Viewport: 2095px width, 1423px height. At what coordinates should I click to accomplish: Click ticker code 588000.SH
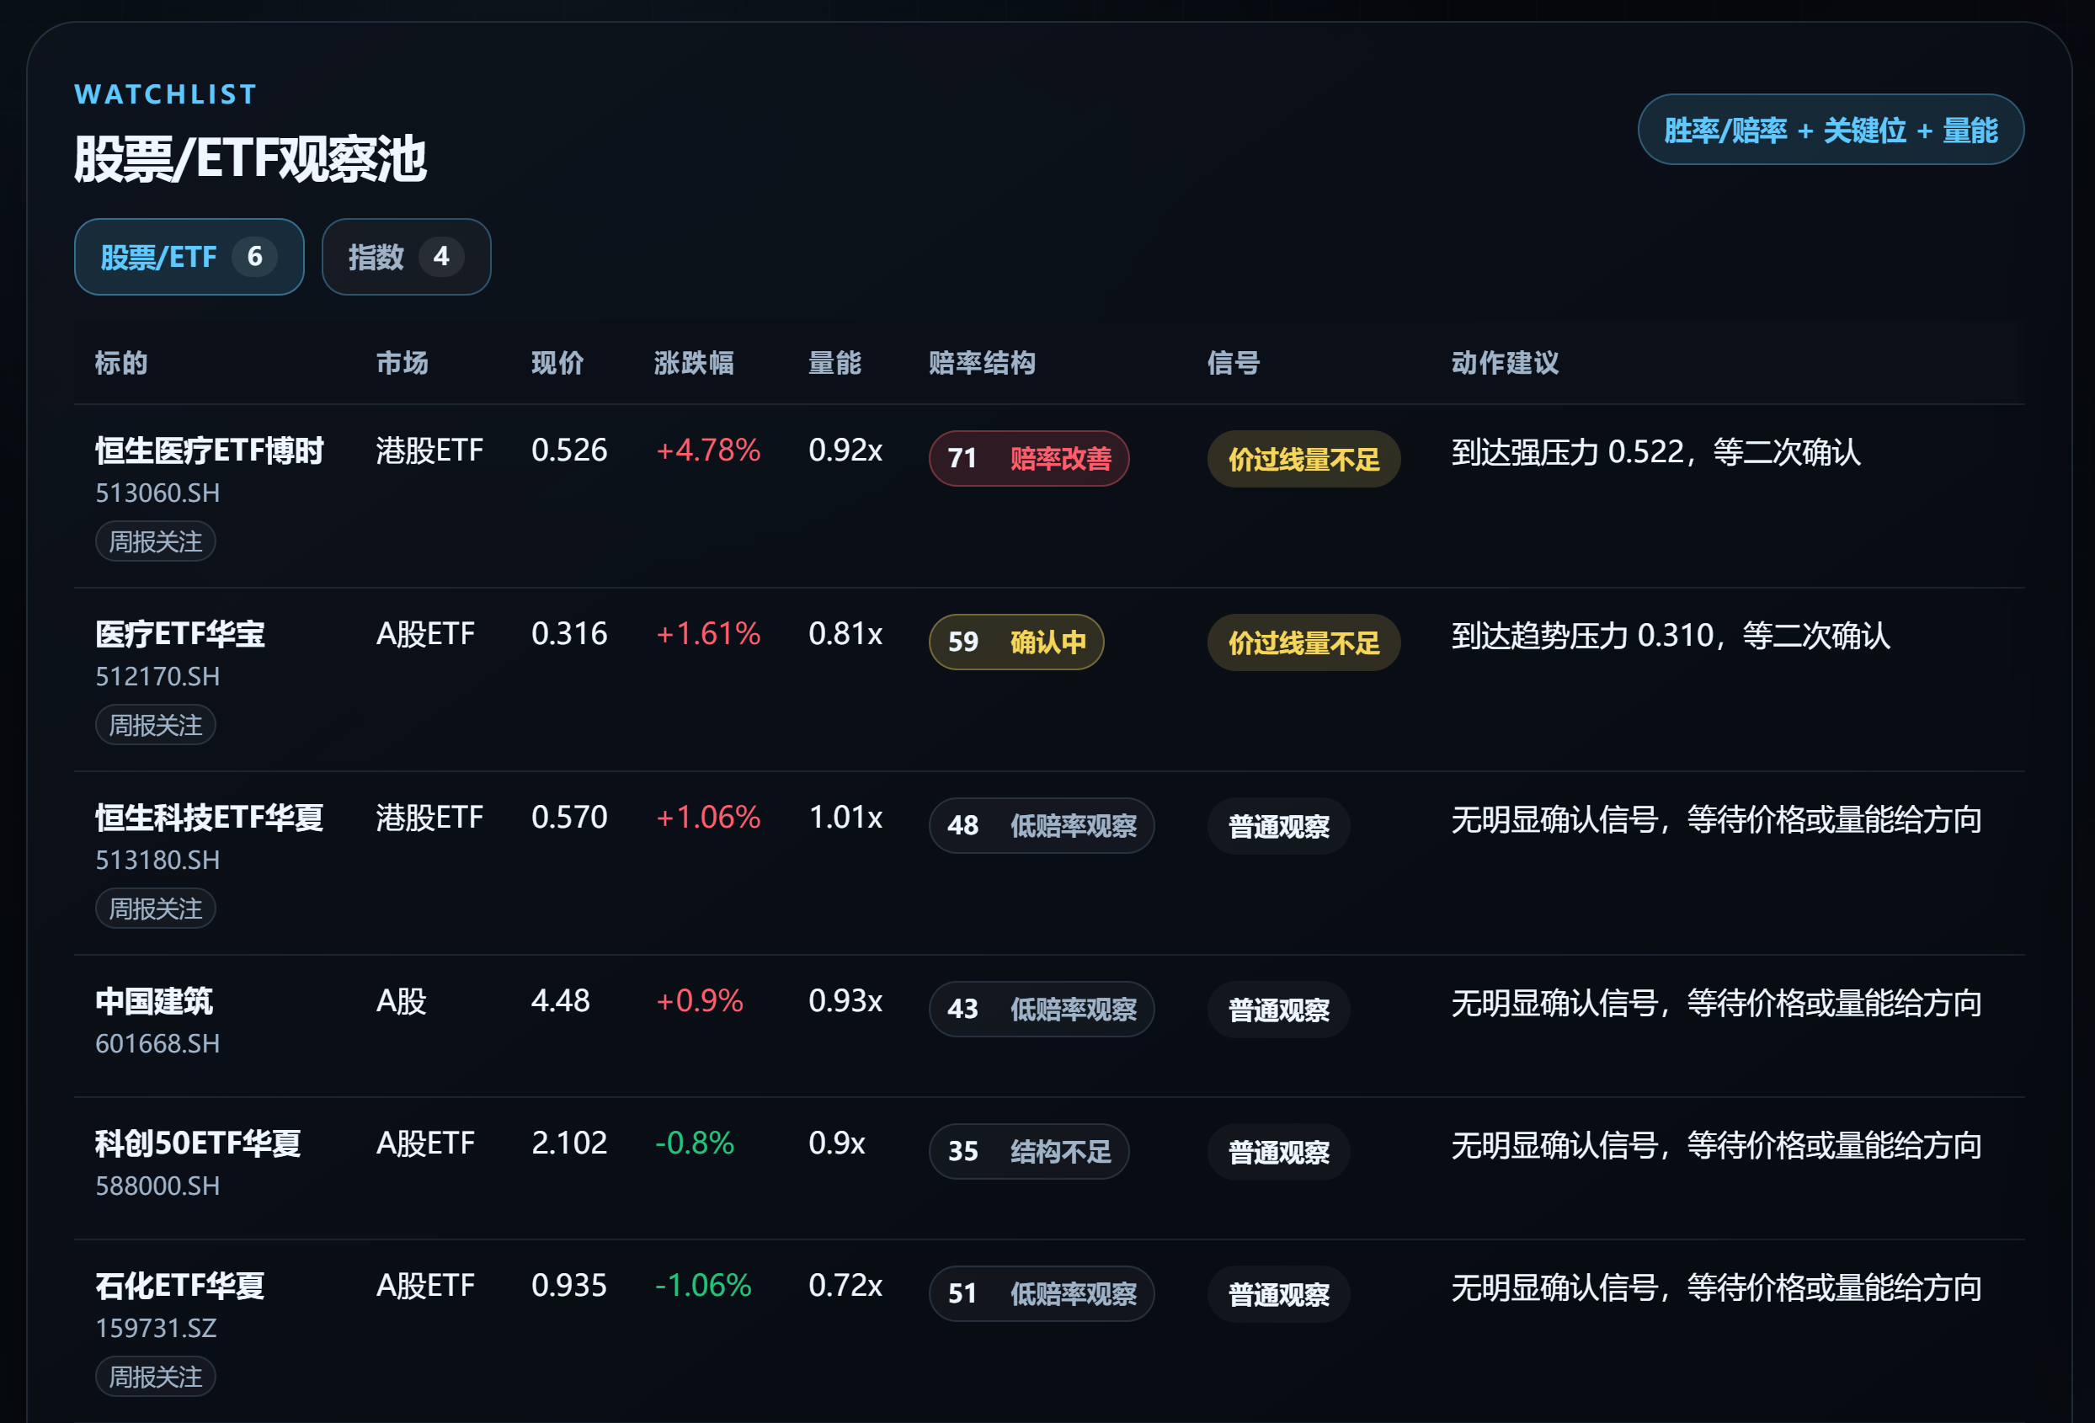click(157, 1186)
